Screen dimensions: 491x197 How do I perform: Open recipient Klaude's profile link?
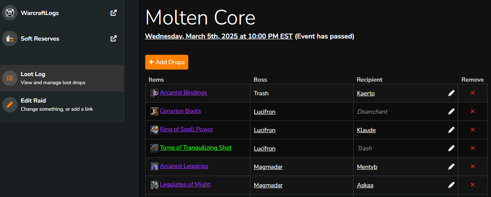(x=366, y=130)
